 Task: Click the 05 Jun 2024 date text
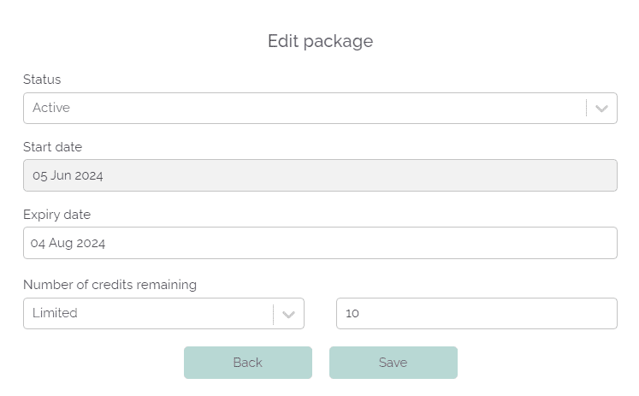(x=68, y=176)
